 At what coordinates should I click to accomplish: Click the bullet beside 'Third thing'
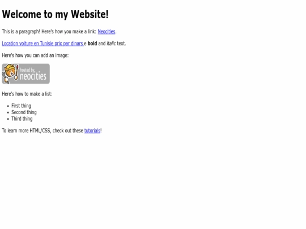coord(8,119)
